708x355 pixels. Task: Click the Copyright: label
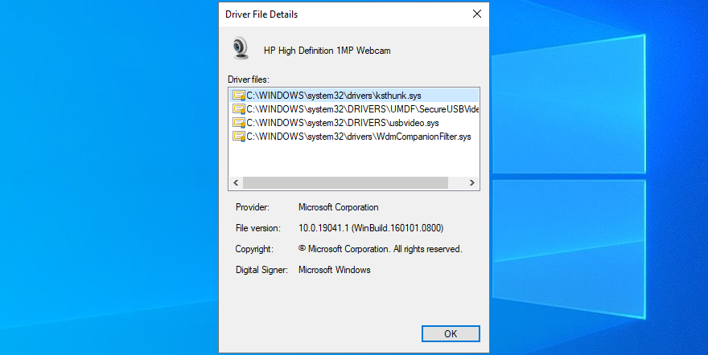pos(254,249)
